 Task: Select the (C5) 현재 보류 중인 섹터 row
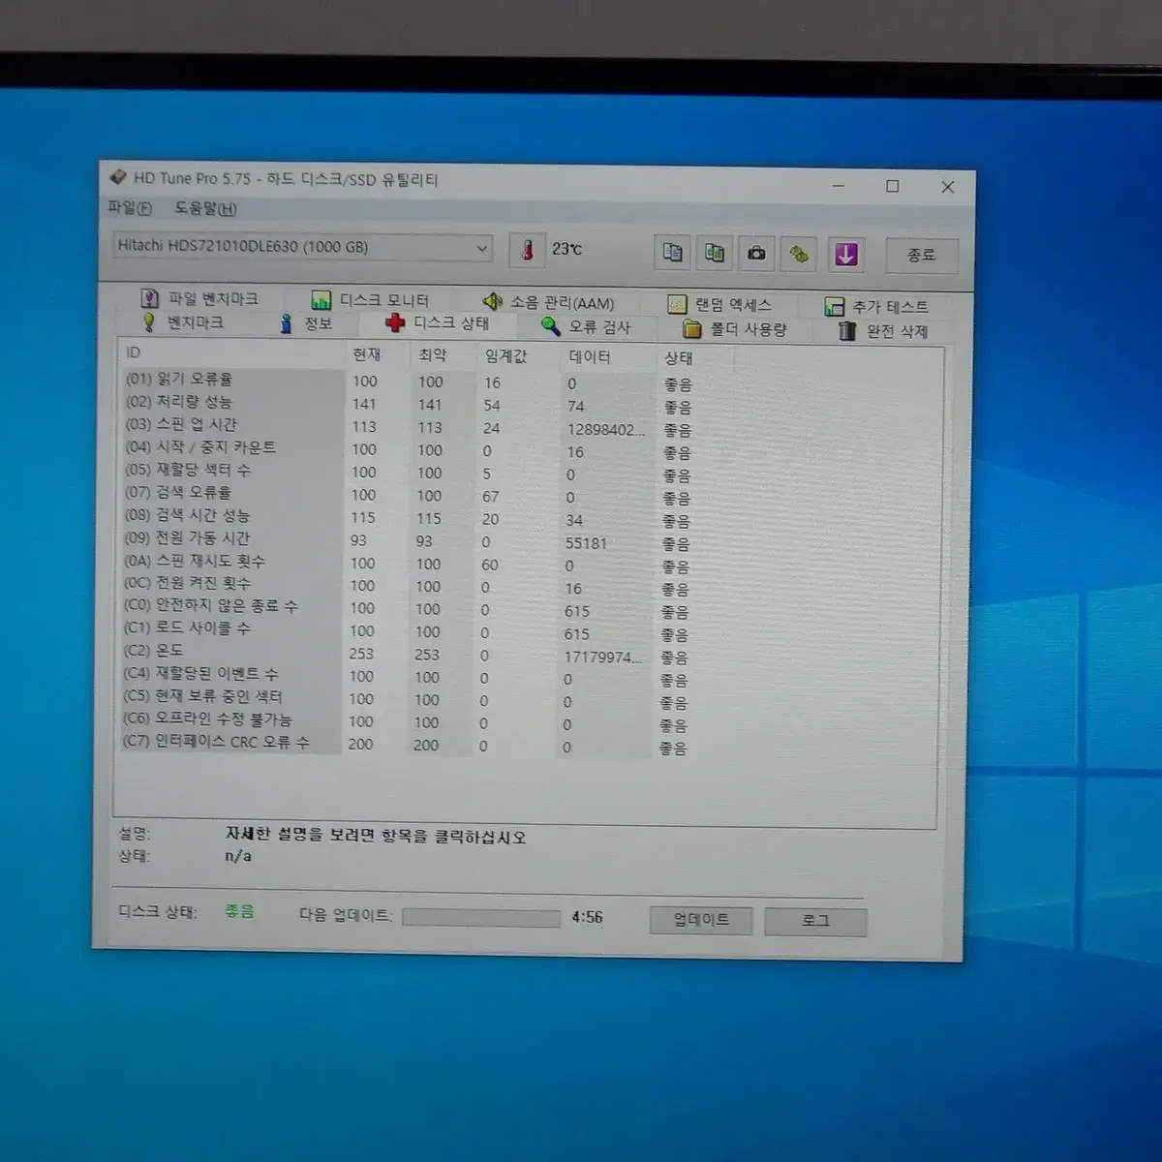pos(404,699)
